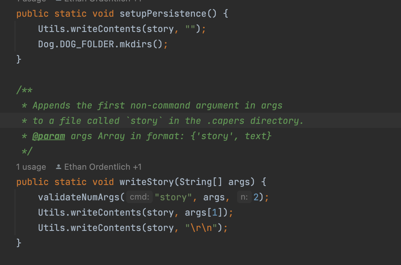The image size is (401, 265).
Task: Open the "1 usage" hint above writeStory
Action: (31, 167)
